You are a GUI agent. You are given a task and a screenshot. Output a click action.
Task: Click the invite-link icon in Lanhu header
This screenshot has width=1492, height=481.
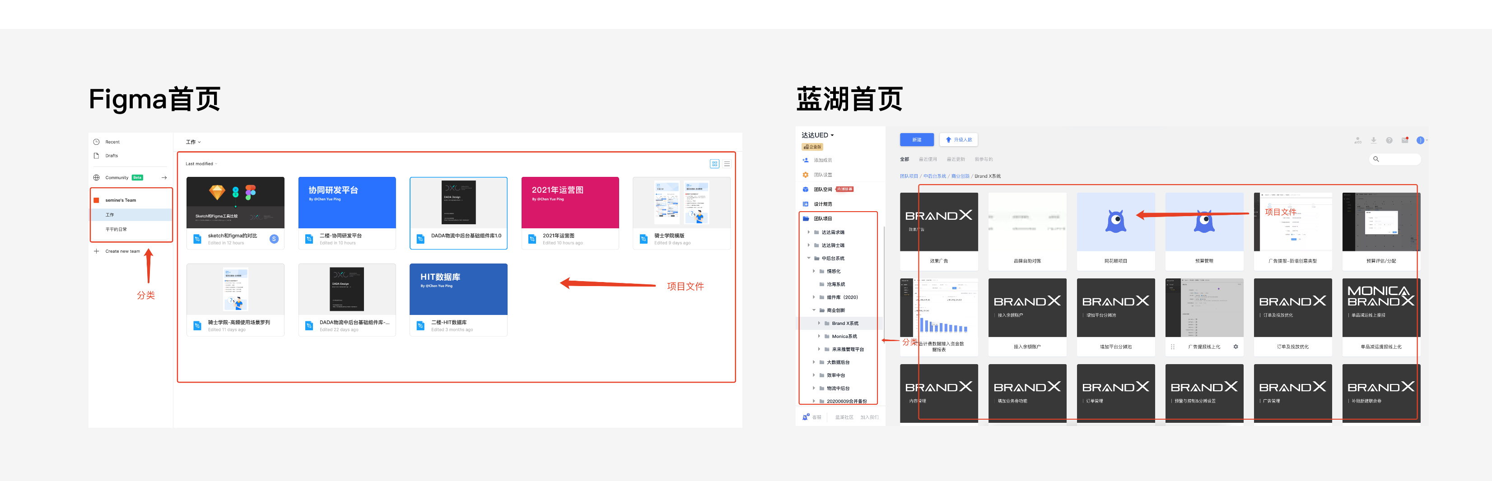(x=1357, y=140)
